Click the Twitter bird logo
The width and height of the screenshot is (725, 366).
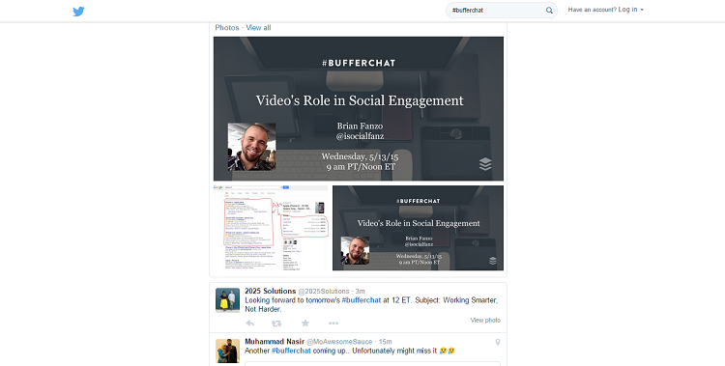click(78, 11)
